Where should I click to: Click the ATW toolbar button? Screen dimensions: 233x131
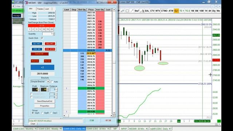171,11
